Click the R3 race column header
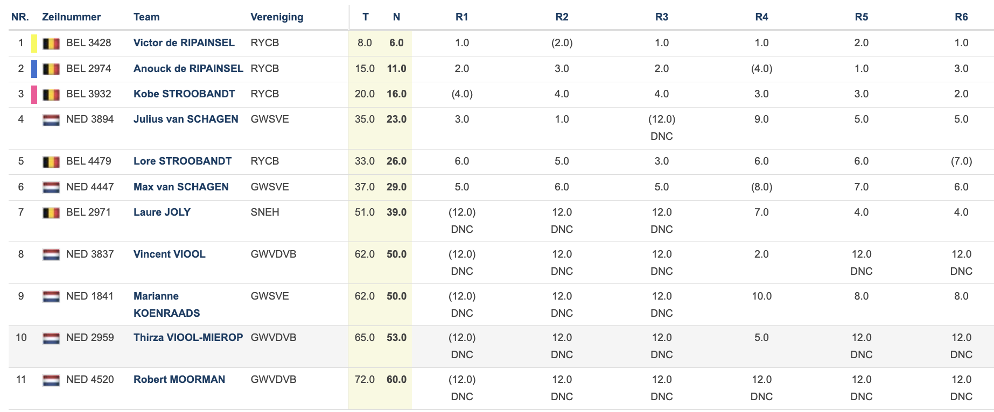 pos(662,17)
